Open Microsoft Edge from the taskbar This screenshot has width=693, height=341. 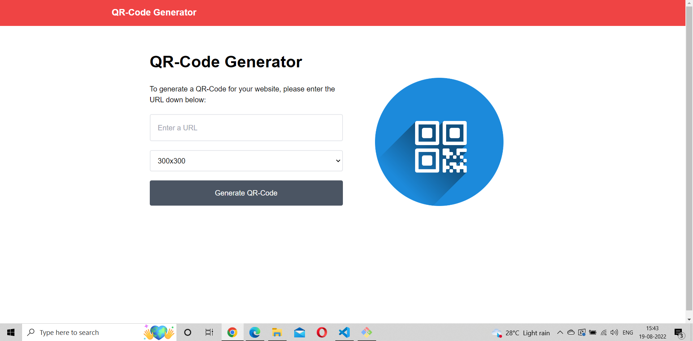click(x=254, y=332)
